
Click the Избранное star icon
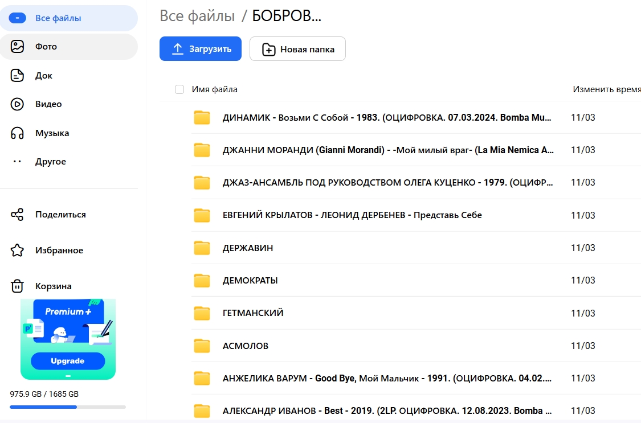17,250
